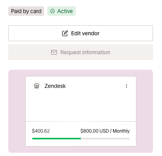Screen dimensions: 162x156
Task: Click the pencil edit icon
Action: click(65, 33)
